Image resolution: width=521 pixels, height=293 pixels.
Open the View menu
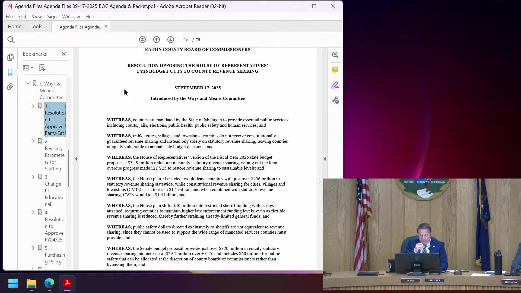(37, 17)
